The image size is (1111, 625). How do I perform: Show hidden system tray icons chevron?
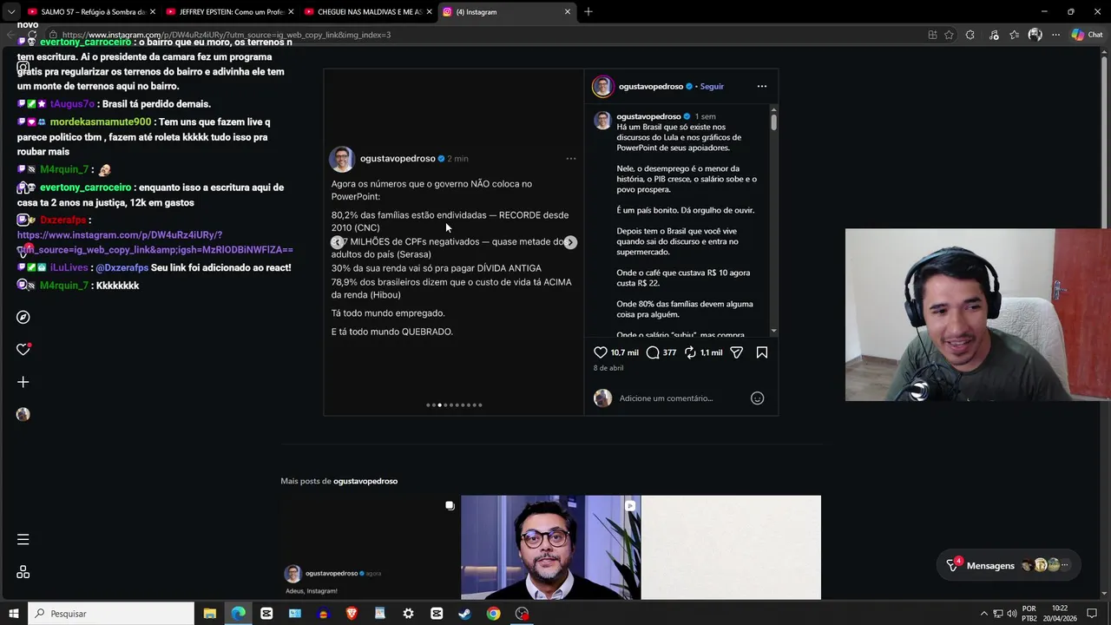[983, 614]
